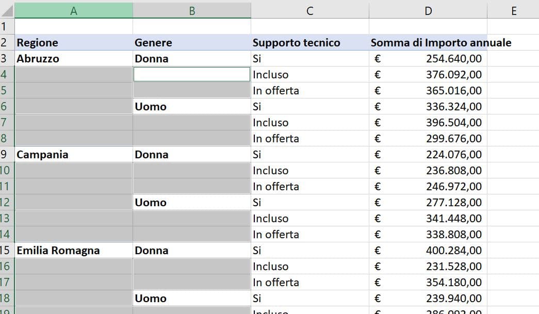Click the select-all corner triangle
Image resolution: width=539 pixels, height=314 pixels.
7,10
